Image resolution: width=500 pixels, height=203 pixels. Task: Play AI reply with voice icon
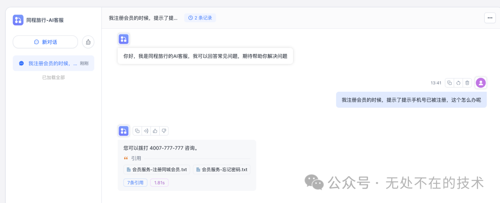point(146,131)
